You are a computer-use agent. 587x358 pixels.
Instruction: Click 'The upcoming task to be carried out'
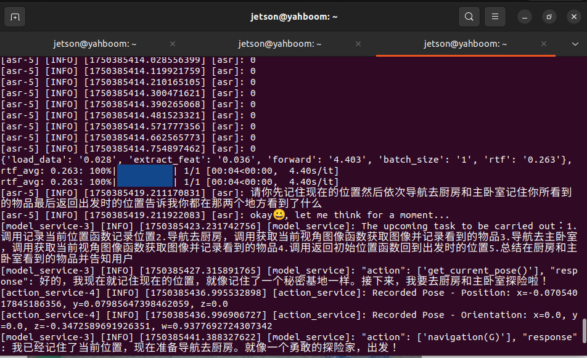click(458, 226)
